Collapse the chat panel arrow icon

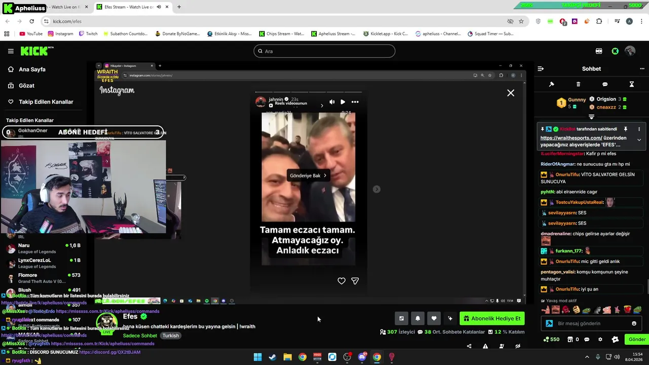540,69
